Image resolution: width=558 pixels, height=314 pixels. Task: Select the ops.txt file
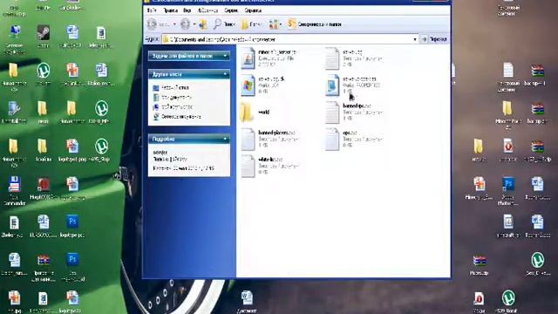[332, 139]
